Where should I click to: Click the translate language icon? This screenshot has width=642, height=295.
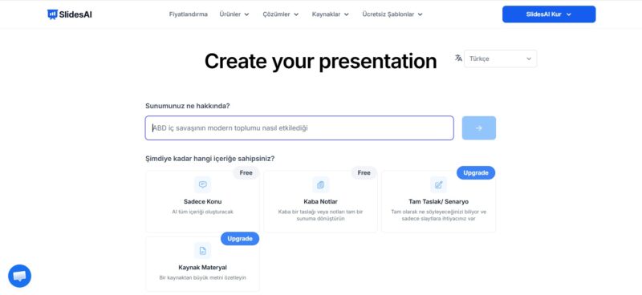(458, 58)
